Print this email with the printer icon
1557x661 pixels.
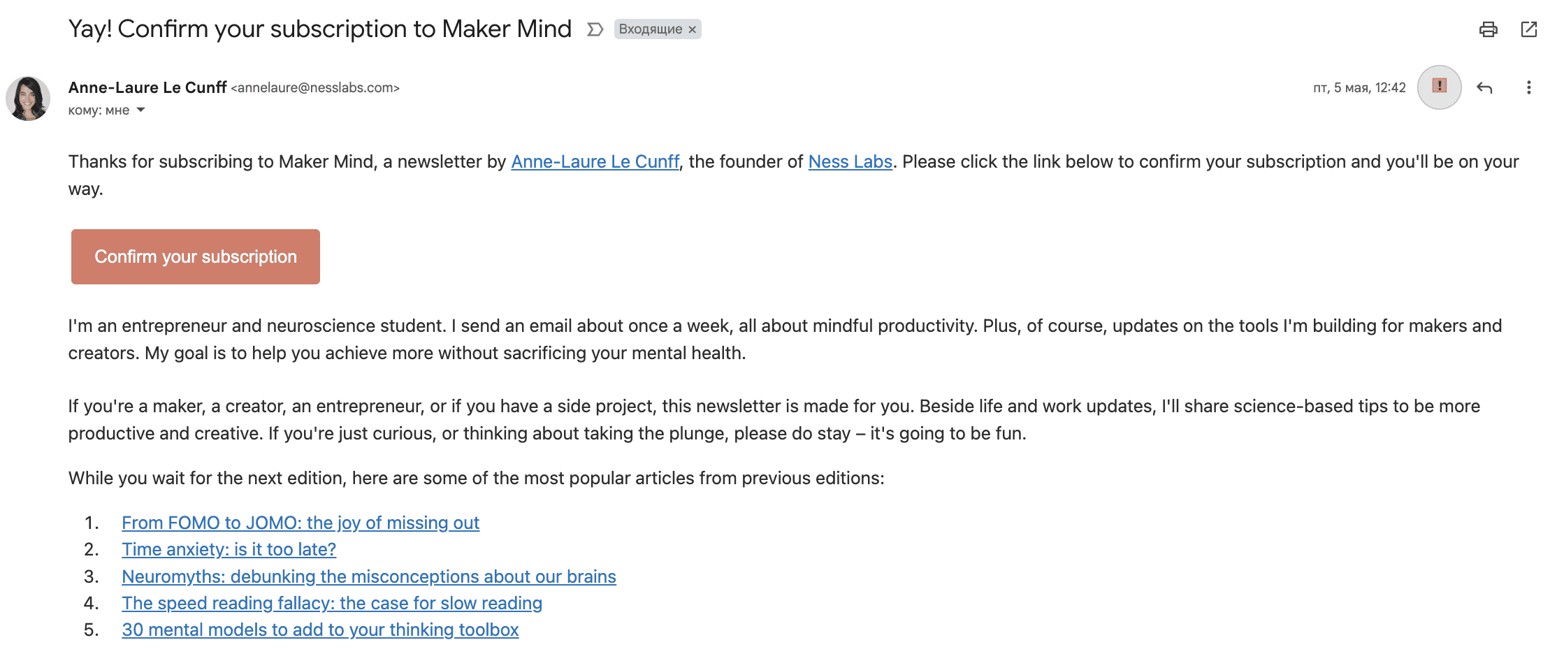(1488, 29)
